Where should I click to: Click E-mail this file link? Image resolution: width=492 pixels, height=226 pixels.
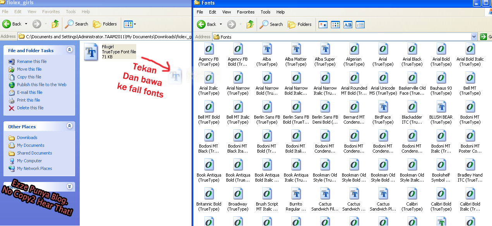point(30,92)
